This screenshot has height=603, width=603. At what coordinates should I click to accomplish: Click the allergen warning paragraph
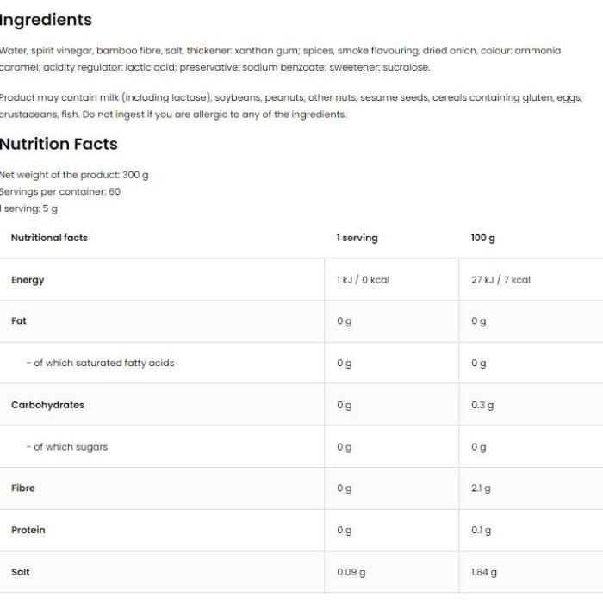tap(291, 106)
